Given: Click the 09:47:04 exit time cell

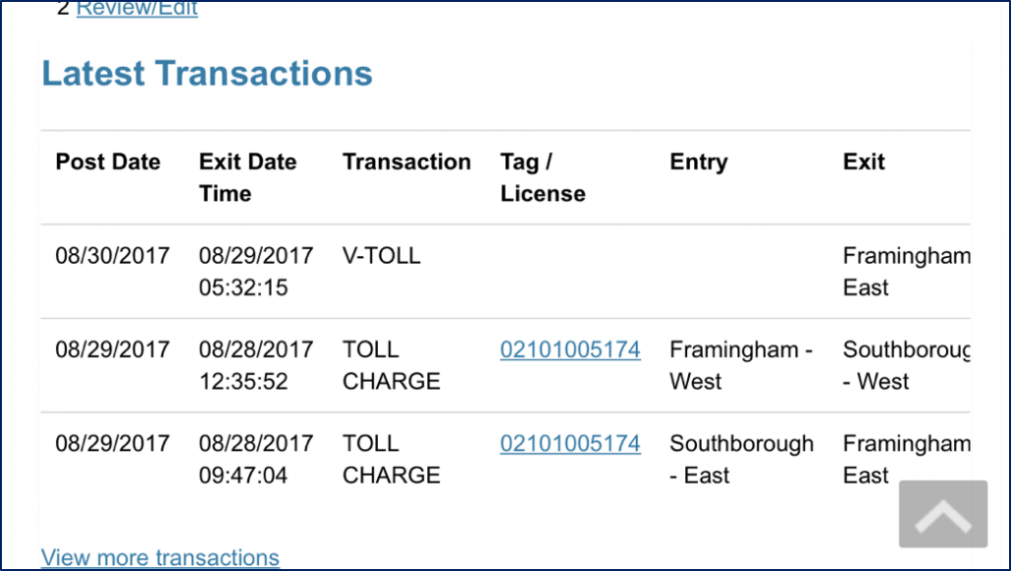Looking at the screenshot, I should tap(243, 476).
